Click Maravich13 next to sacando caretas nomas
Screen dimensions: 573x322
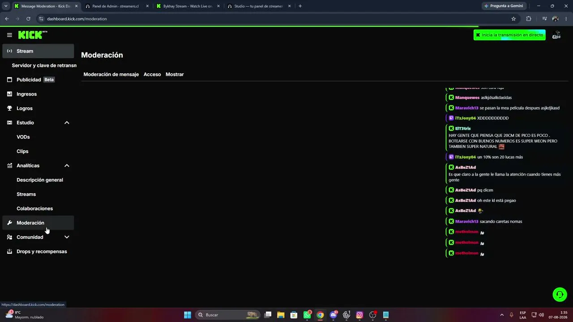pos(466,221)
